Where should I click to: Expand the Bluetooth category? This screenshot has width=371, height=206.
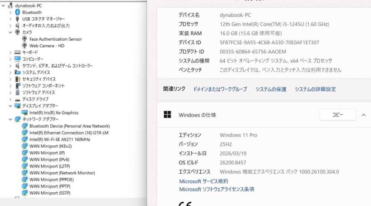click(10, 12)
